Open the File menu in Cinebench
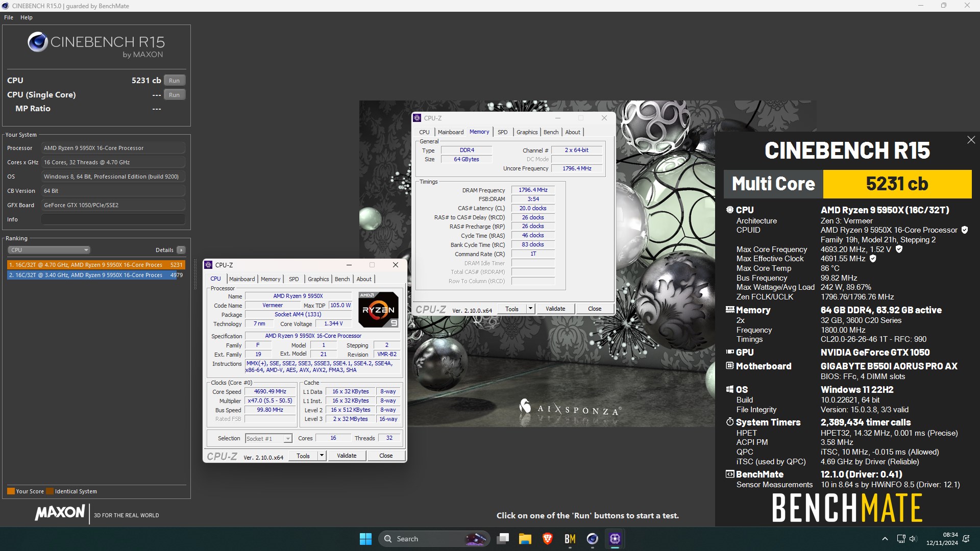This screenshot has width=980, height=551. coord(9,17)
